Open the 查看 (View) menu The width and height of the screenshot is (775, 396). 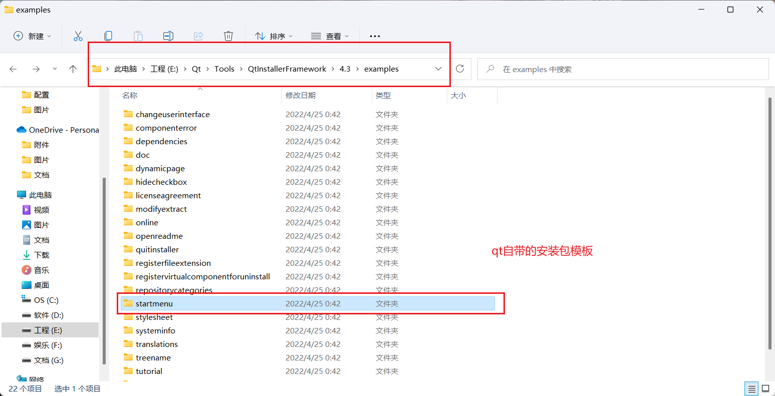point(330,36)
